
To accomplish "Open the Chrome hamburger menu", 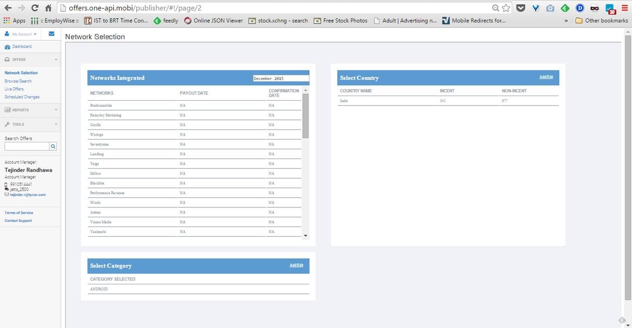I will 624,8.
